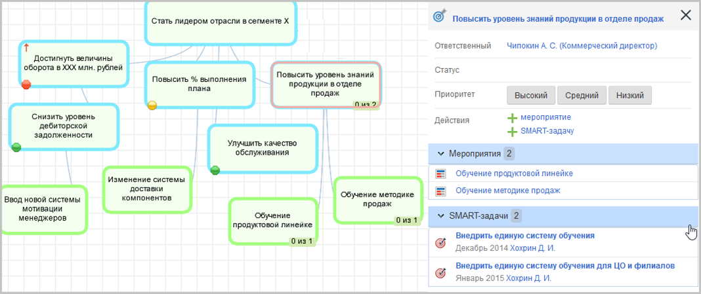701x294 pixels.
Task: Open the Обучение продуктовой линейке event link
Action: [514, 173]
